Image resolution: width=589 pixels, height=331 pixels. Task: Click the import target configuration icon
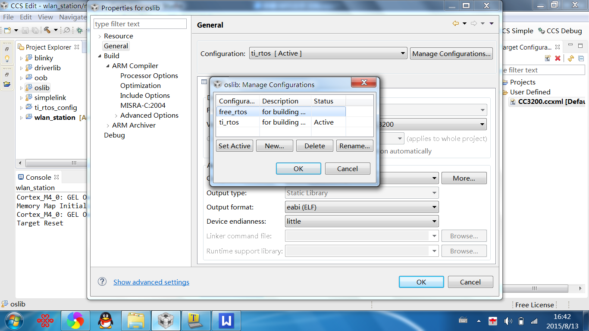point(548,58)
